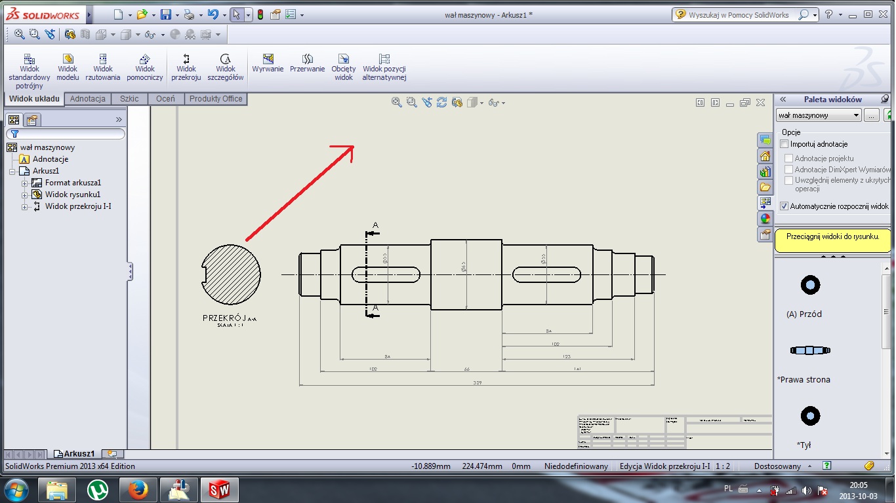Open the dropdown beside the Select cursor tool

coord(248,15)
